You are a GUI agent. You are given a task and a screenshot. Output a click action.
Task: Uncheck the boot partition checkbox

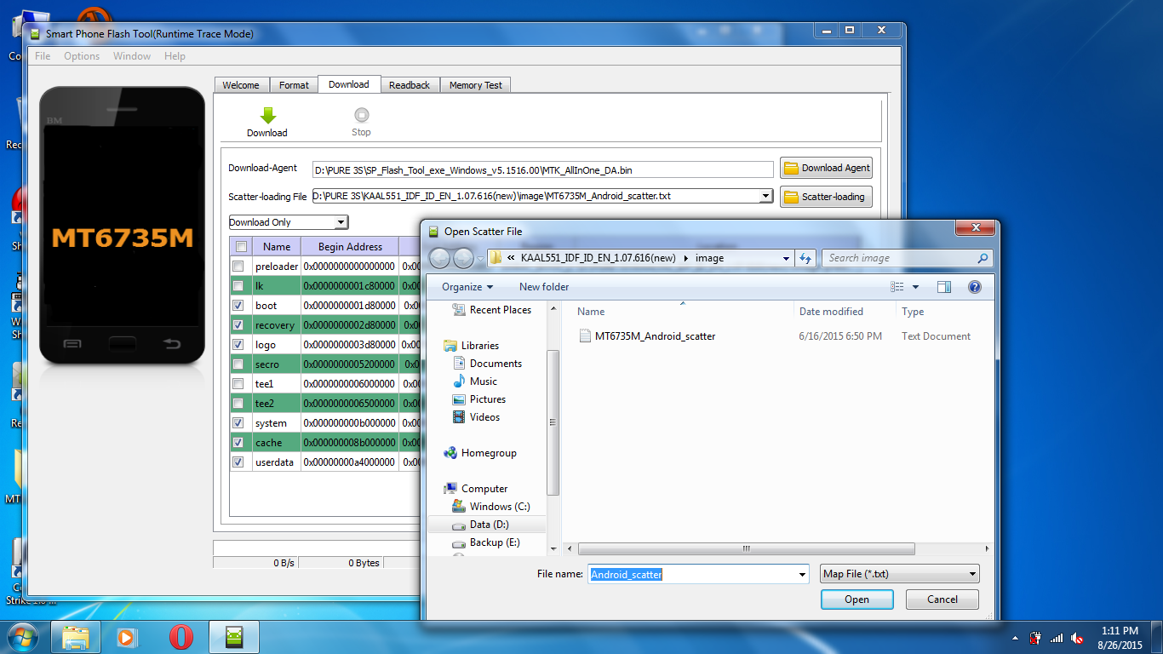click(x=238, y=306)
